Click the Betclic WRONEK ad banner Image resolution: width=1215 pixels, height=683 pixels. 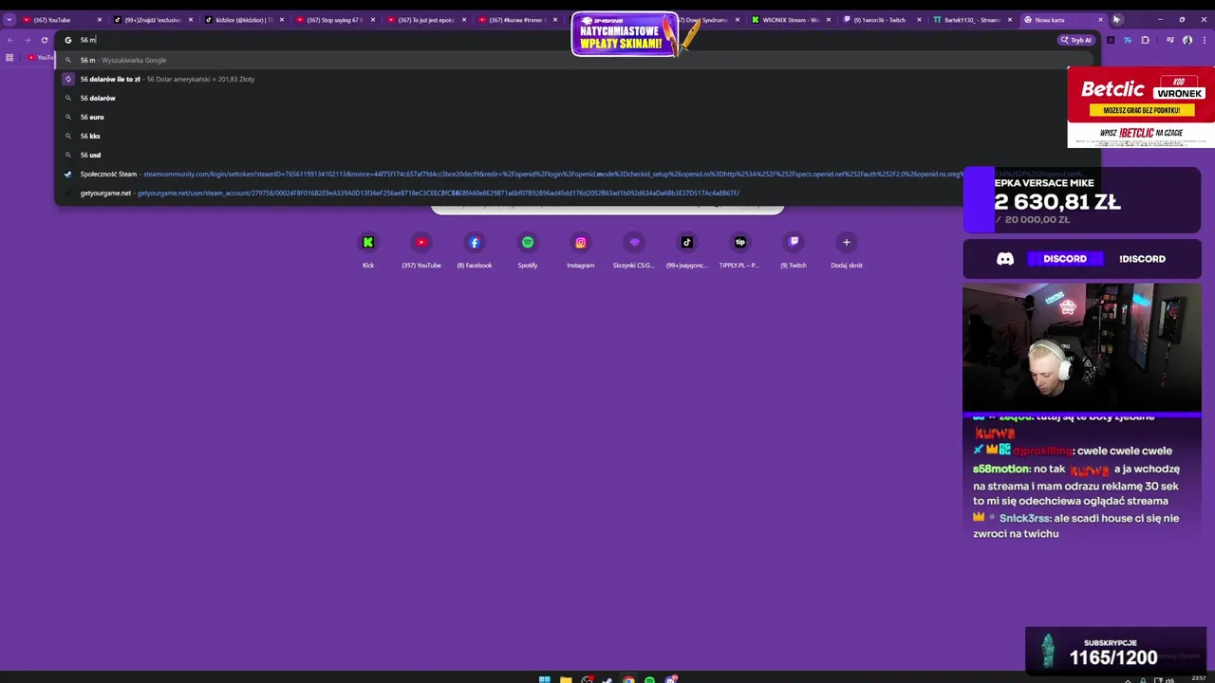[1141, 107]
